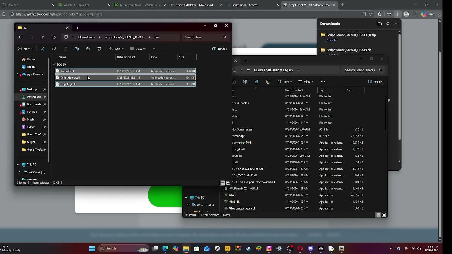The height and width of the screenshot is (254, 452).
Task: Go up one folder in bin window
Action: tap(43, 37)
